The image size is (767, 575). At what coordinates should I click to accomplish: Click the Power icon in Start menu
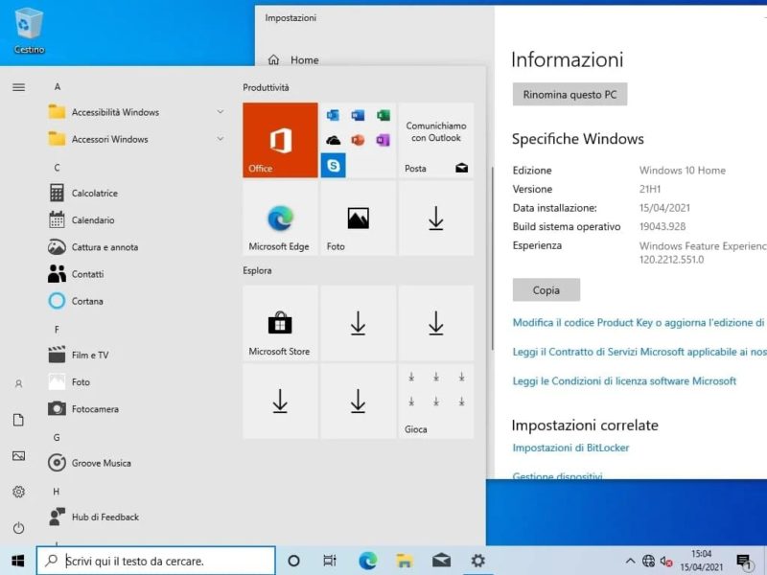click(18, 528)
